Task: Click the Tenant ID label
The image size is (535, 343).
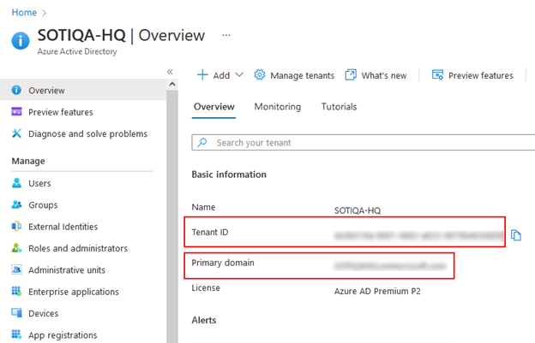Action: pyautogui.click(x=210, y=232)
